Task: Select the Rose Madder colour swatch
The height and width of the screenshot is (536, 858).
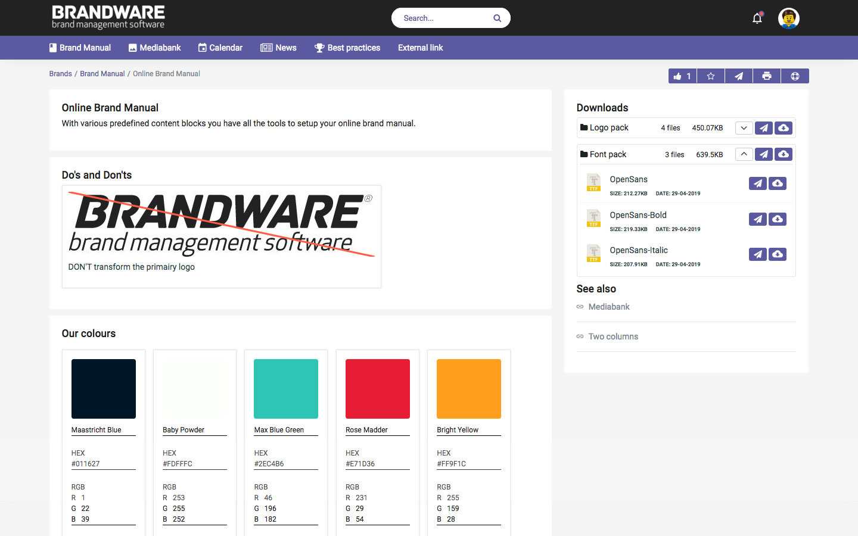Action: tap(378, 389)
